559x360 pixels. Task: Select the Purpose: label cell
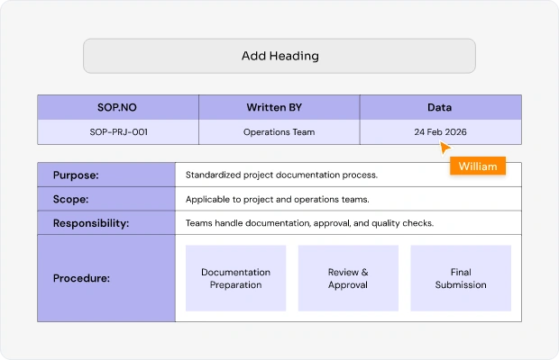click(x=106, y=175)
